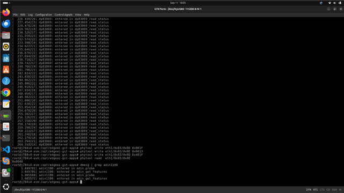Click the RTS signal indicator
This screenshot has height=193, width=344.
[316, 190]
